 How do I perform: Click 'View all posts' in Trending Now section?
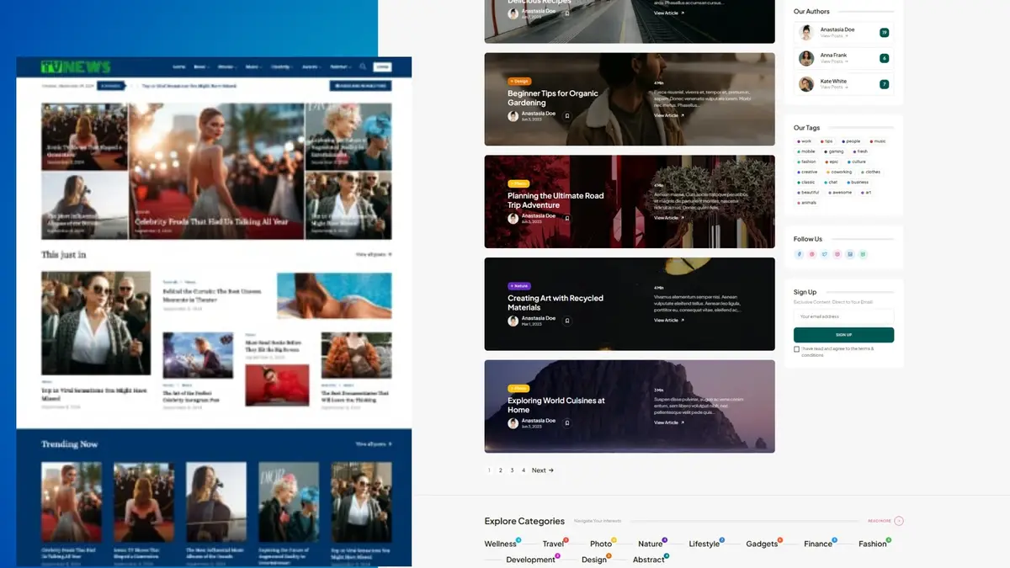click(x=373, y=443)
